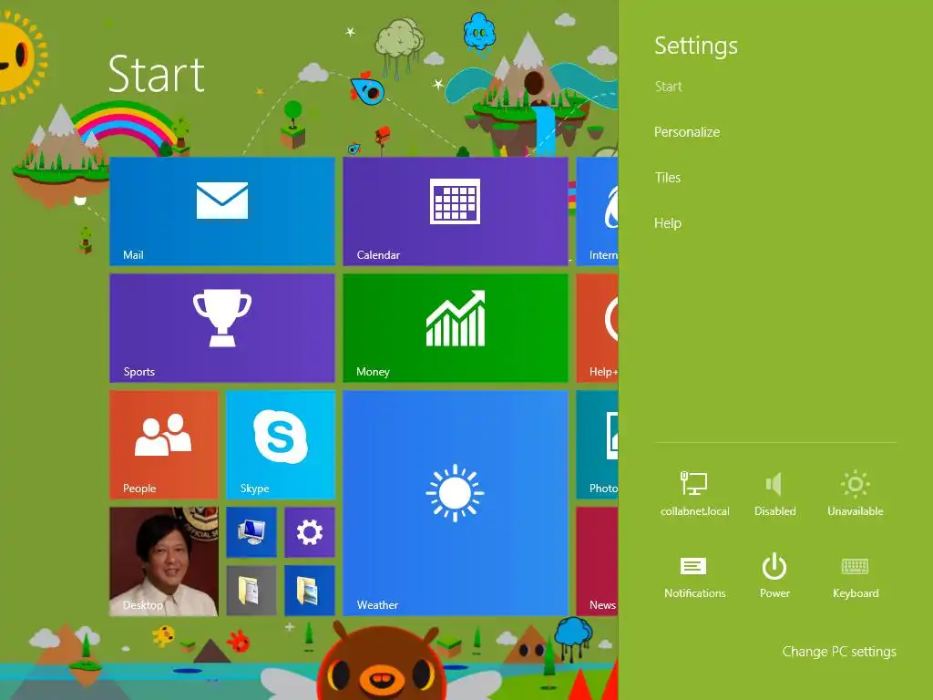Launch the Skype tile

(x=281, y=445)
